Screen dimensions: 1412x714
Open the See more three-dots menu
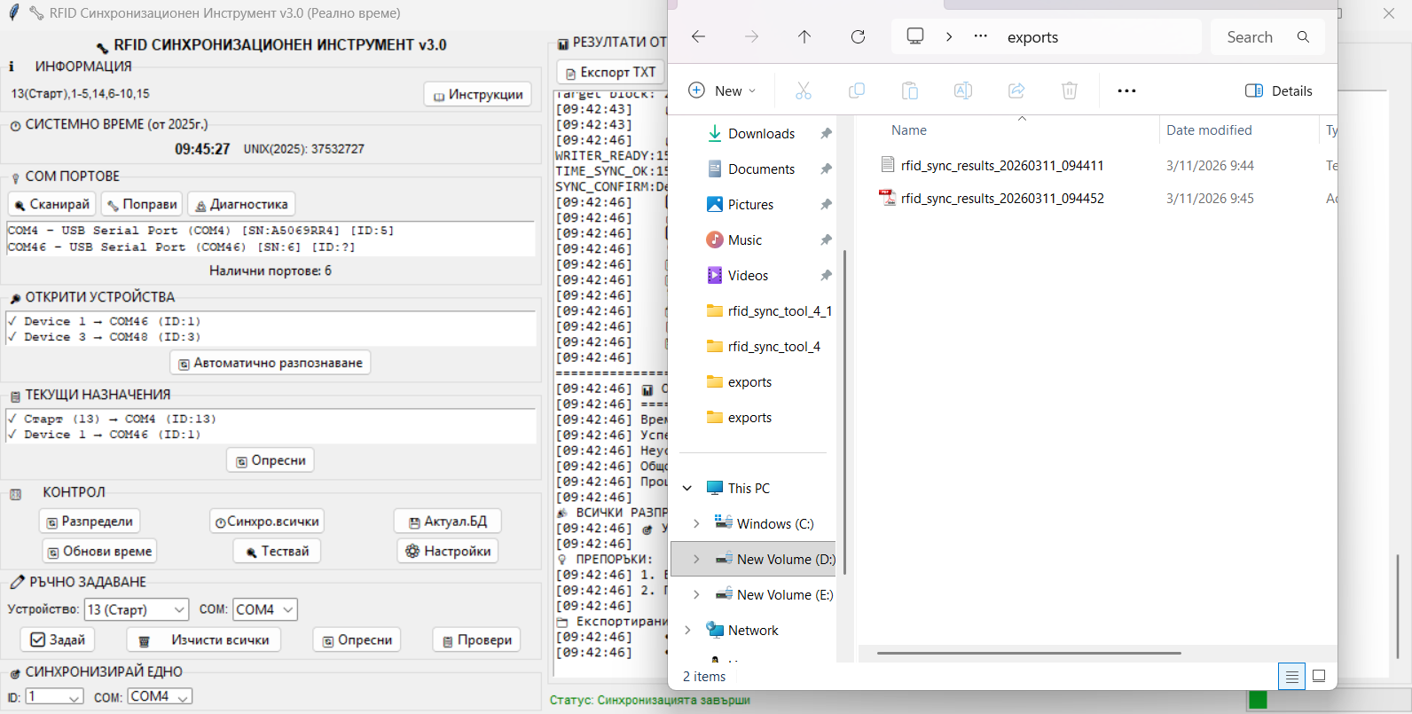point(1126,90)
